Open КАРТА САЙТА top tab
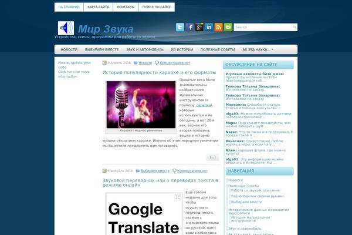Viewport: 352px width, 235px height. [98, 7]
